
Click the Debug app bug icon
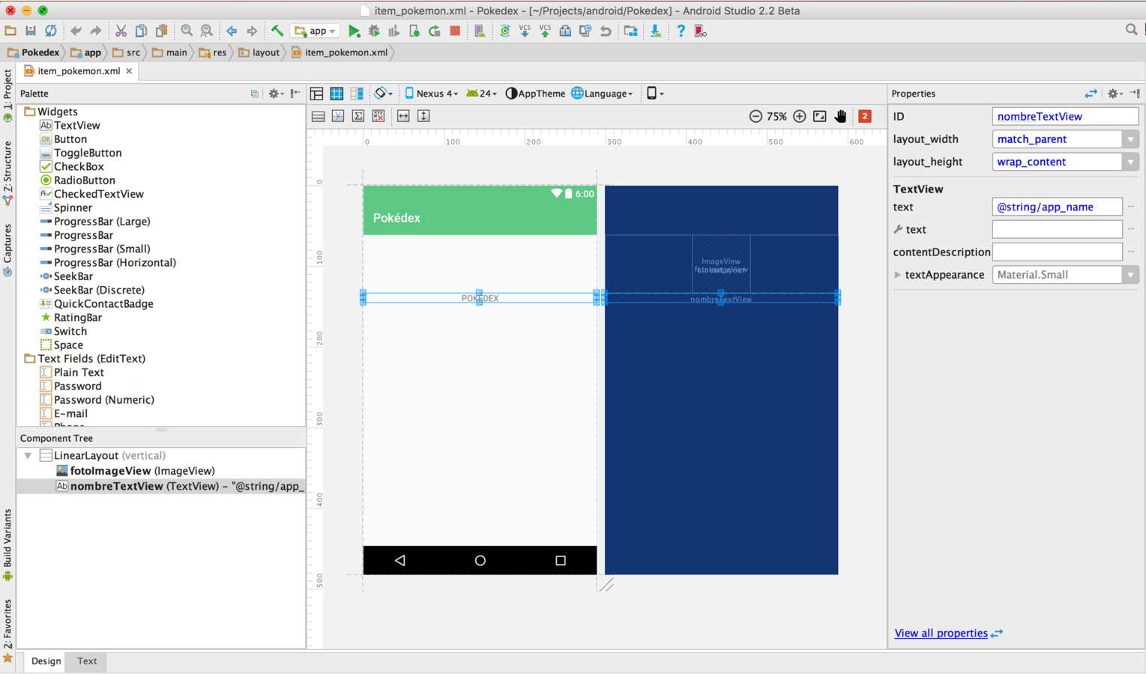click(374, 31)
